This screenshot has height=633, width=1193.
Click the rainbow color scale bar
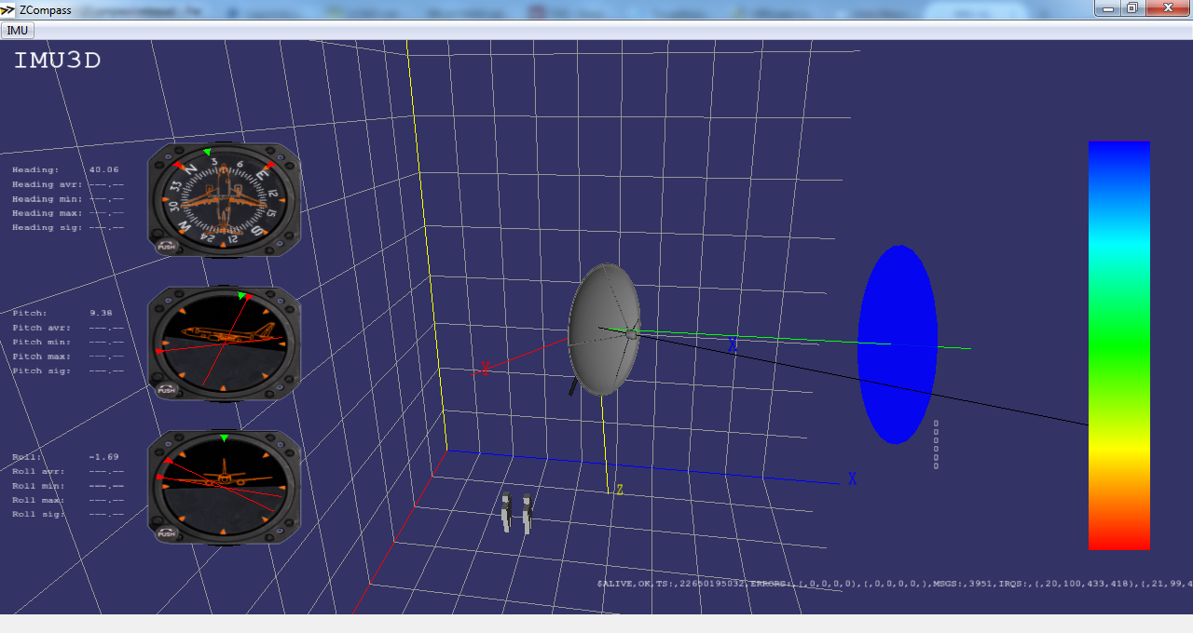pos(1118,345)
